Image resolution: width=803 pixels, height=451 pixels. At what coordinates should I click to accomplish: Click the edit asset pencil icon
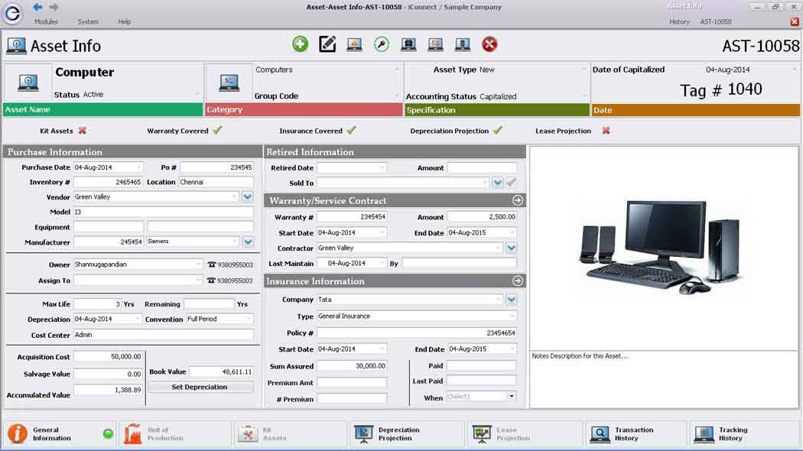coord(327,44)
